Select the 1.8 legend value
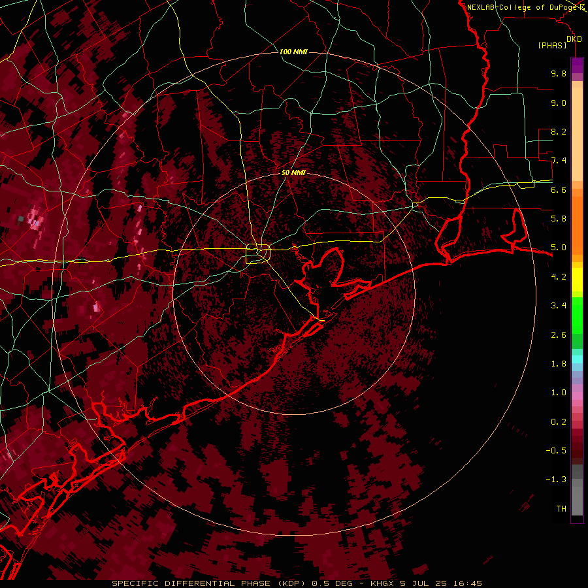Image resolution: width=588 pixels, height=588 pixels. (x=559, y=364)
